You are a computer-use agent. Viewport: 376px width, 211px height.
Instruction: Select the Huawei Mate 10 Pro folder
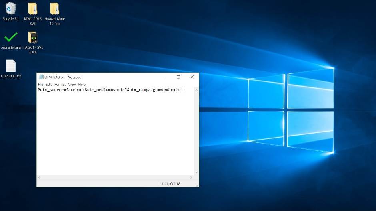point(54,9)
